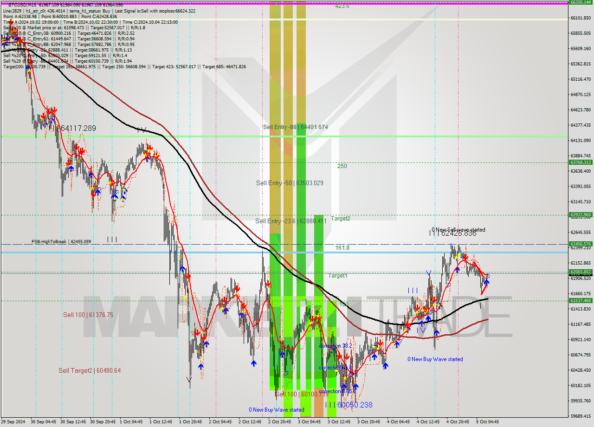Click the 64870.250 price axis value

[581, 94]
